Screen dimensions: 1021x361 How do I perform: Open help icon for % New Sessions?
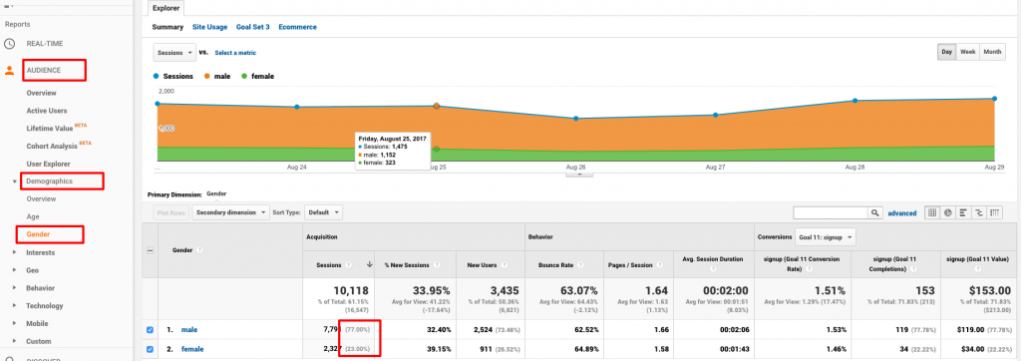[436, 264]
